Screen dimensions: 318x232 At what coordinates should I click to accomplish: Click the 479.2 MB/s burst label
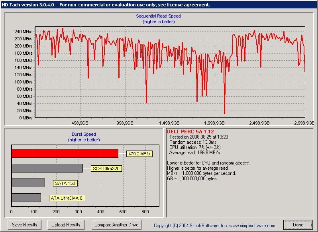[x=139, y=154]
